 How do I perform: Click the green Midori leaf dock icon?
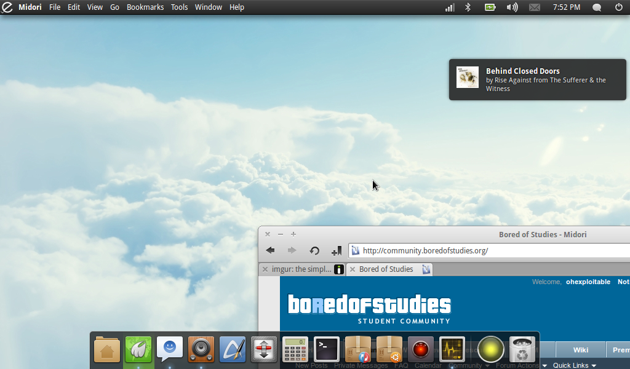click(138, 350)
